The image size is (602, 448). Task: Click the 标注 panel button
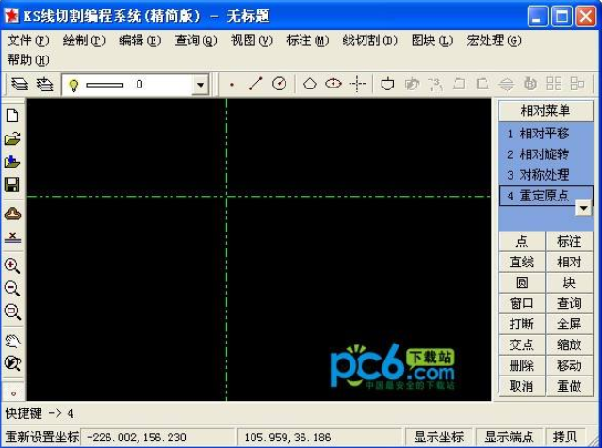pyautogui.click(x=569, y=241)
